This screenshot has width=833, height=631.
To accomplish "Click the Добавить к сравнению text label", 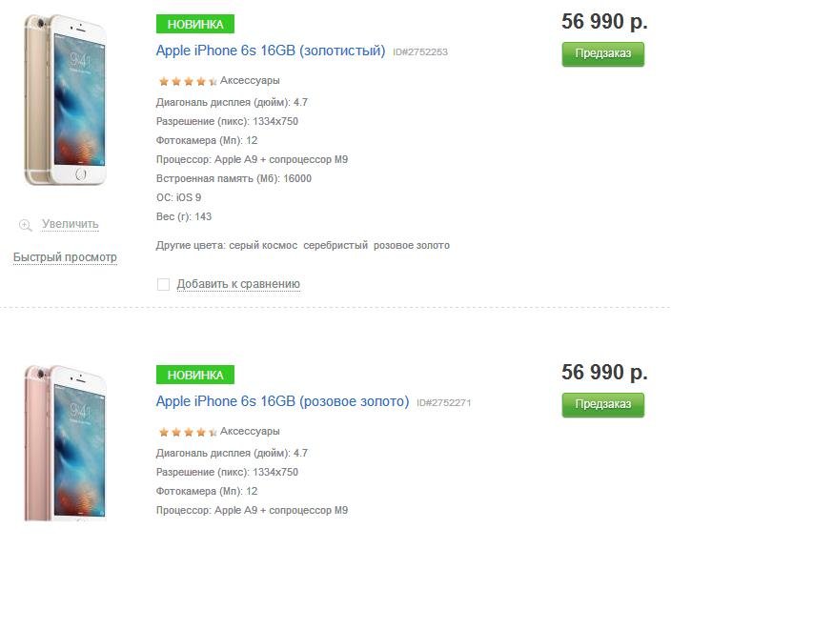I will (238, 284).
